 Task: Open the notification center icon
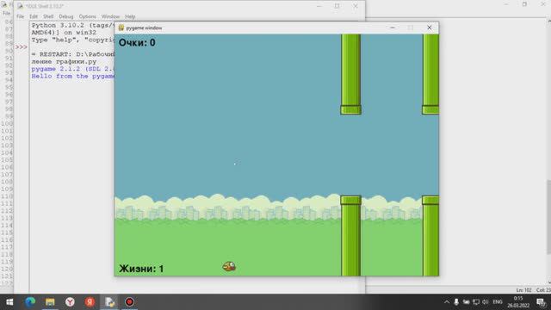click(x=541, y=302)
